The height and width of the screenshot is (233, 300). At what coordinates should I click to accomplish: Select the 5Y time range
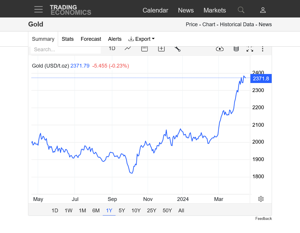point(122,211)
